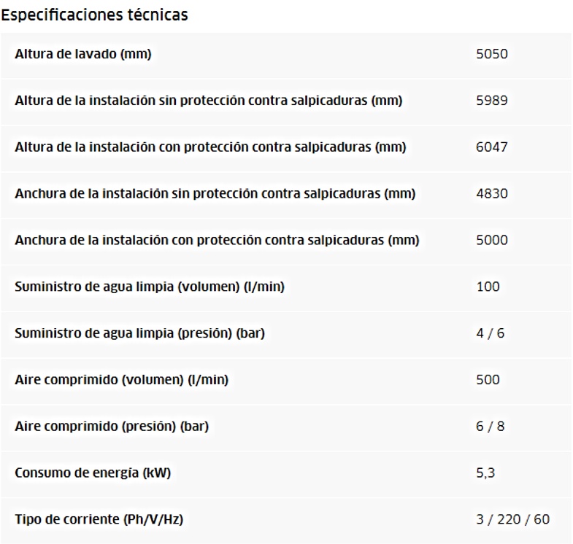Click the compressed air value 500
This screenshot has height=544, width=573.
coord(488,380)
